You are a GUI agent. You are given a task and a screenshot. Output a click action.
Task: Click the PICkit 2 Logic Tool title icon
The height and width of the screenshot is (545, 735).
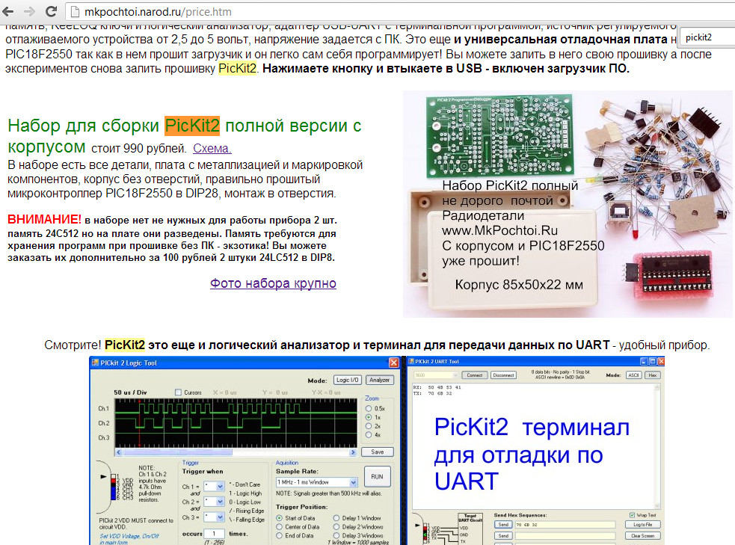coord(96,363)
